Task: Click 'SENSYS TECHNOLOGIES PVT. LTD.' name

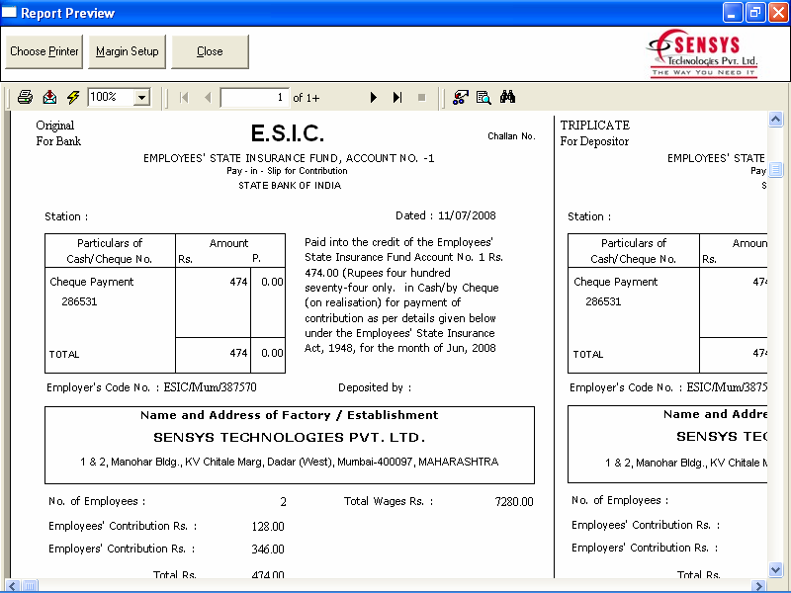Action: click(x=290, y=437)
